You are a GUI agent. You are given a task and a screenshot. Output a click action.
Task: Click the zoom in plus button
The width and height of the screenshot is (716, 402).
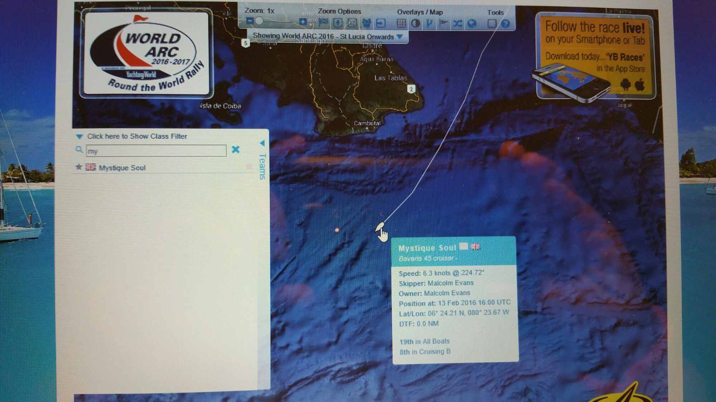303,22
